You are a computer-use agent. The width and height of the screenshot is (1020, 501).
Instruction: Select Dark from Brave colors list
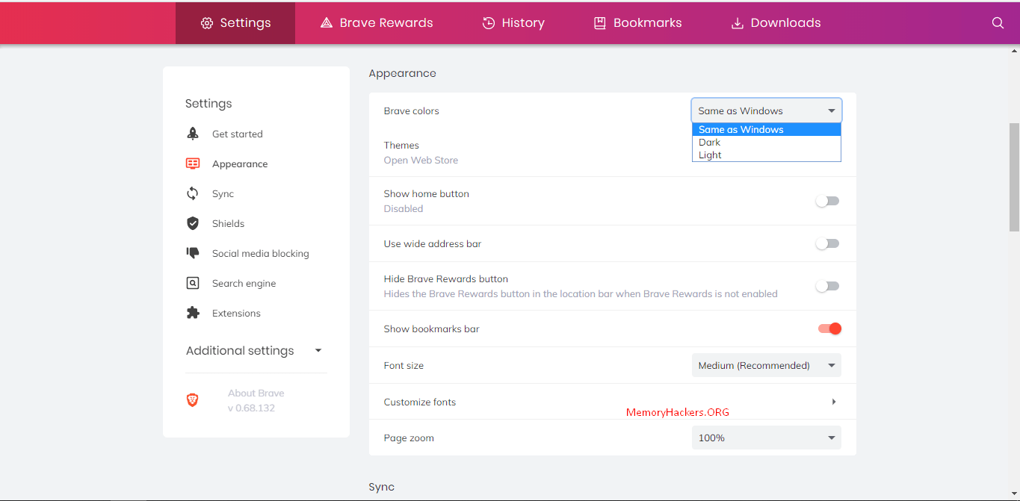(767, 142)
